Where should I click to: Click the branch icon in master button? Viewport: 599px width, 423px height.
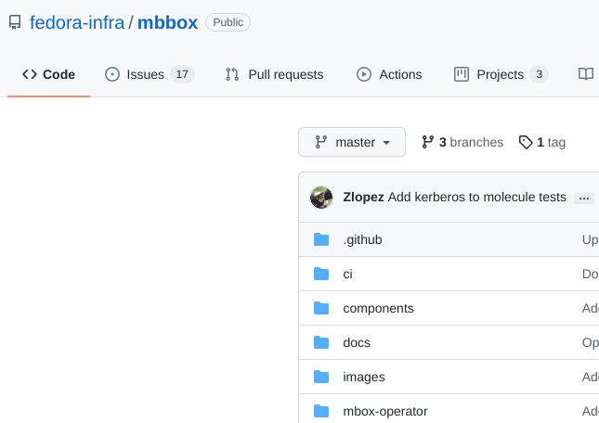321,142
